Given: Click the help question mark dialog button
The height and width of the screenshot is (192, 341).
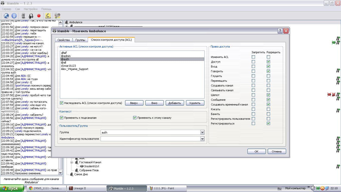Looking at the screenshot, I should tap(280, 31).
